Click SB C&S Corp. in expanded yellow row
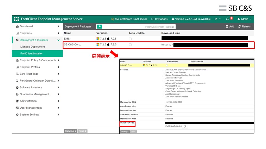 click(126, 65)
